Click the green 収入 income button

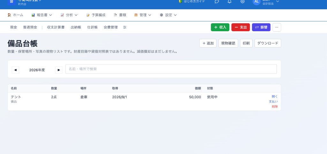[x=220, y=27]
